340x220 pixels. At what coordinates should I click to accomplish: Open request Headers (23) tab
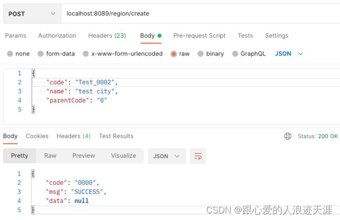(x=107, y=36)
